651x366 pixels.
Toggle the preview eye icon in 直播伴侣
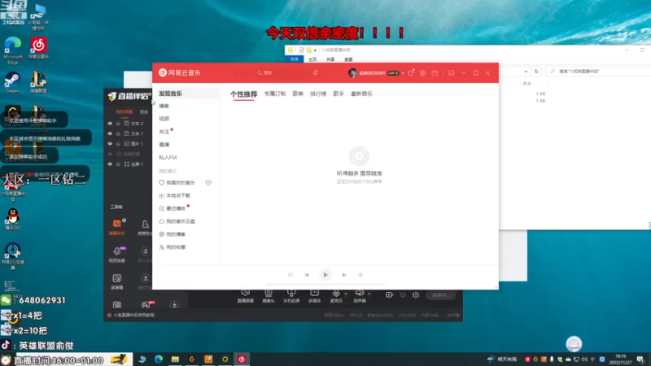403,295
